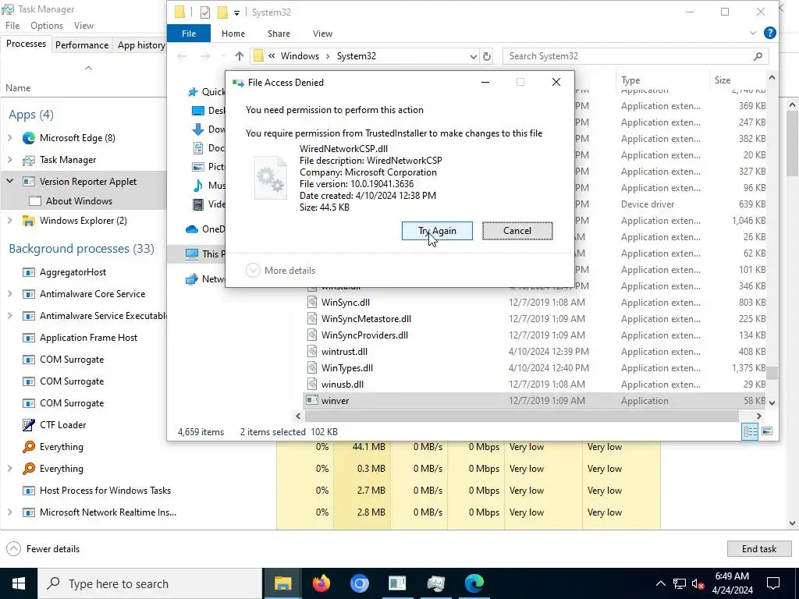799x599 pixels.
Task: Expand Antimalware Core Service row
Action: (9, 294)
